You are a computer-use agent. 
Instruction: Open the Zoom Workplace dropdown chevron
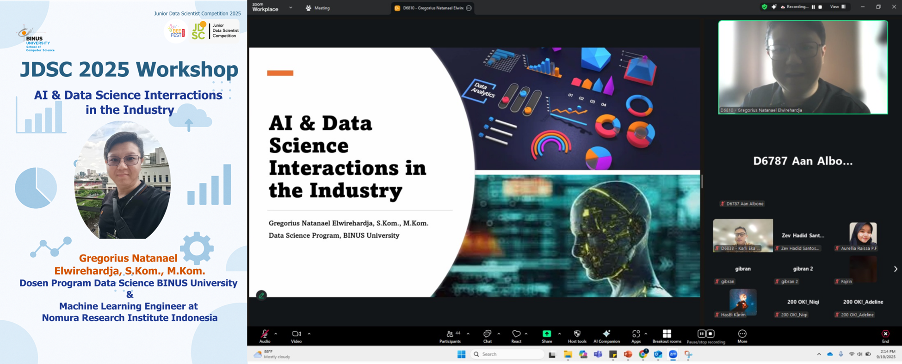coord(290,8)
